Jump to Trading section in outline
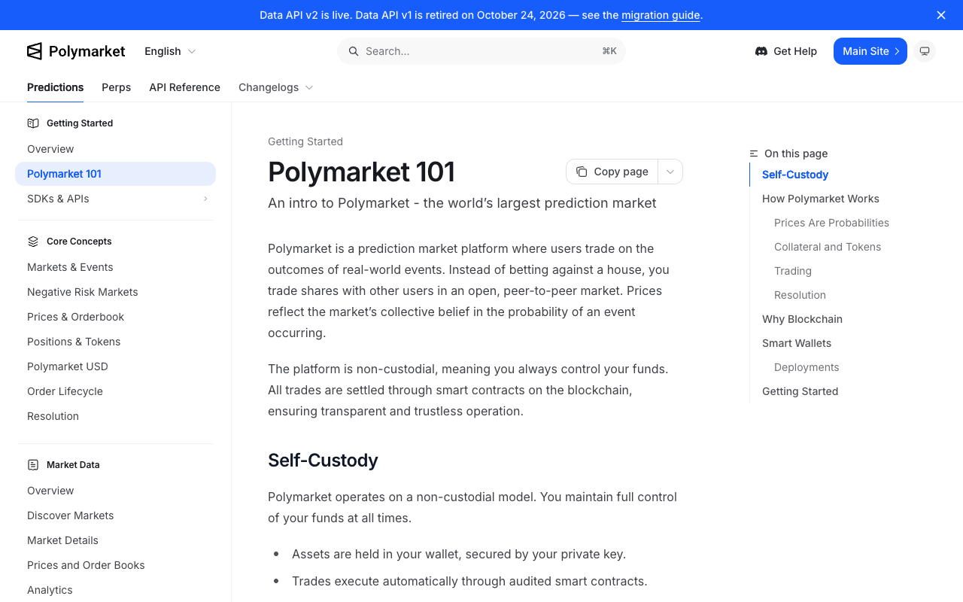Viewport: 963px width, 602px height. click(x=793, y=271)
